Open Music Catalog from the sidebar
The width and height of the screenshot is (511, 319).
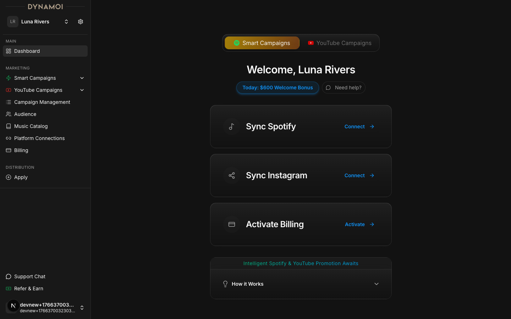(x=31, y=126)
